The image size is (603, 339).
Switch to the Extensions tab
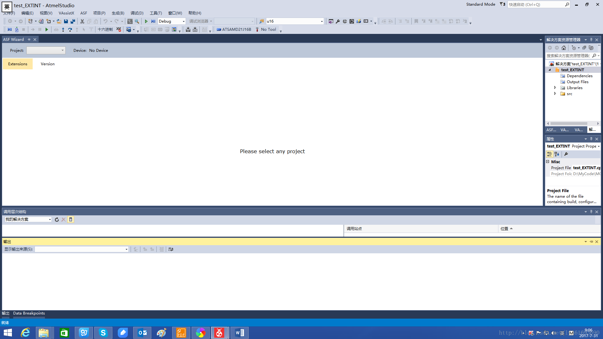[x=18, y=64]
